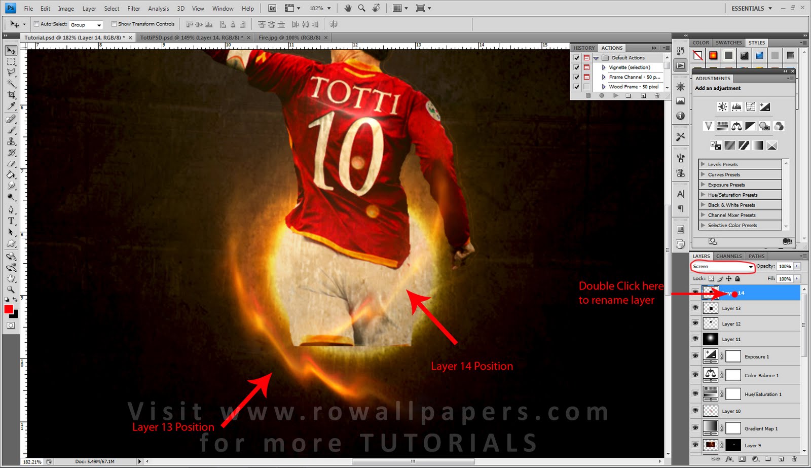Select the Clone Stamp tool

[x=11, y=141]
